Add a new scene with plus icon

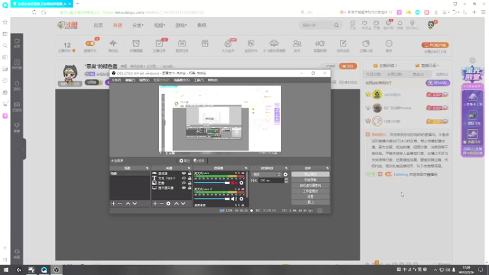pos(113,204)
